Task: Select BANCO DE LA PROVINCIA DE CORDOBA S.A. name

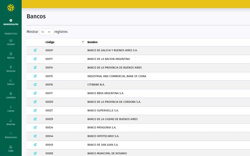Action: coord(114,102)
